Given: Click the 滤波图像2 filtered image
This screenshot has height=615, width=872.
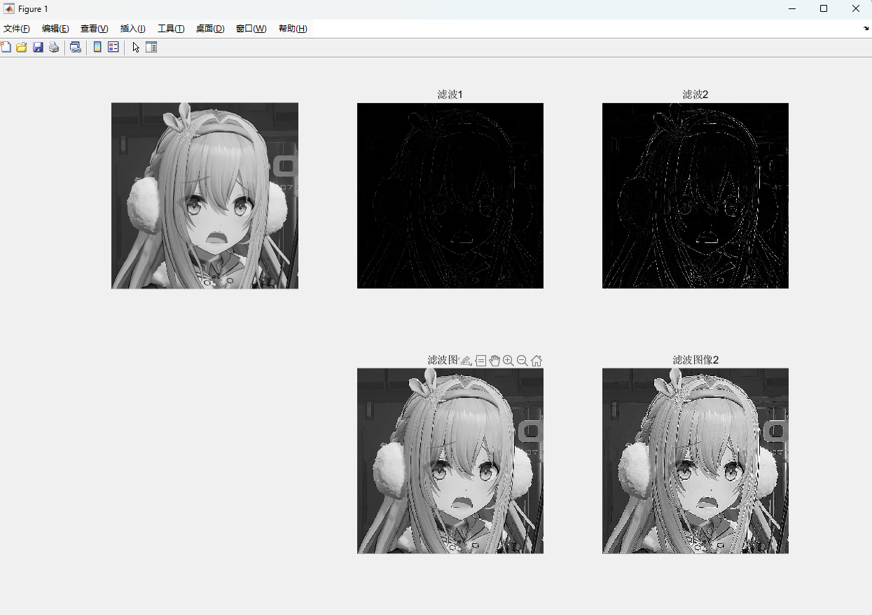Looking at the screenshot, I should [695, 460].
